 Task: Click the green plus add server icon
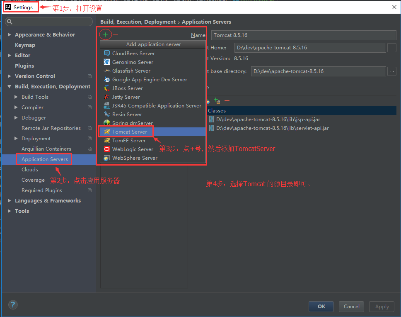pyautogui.click(x=105, y=35)
